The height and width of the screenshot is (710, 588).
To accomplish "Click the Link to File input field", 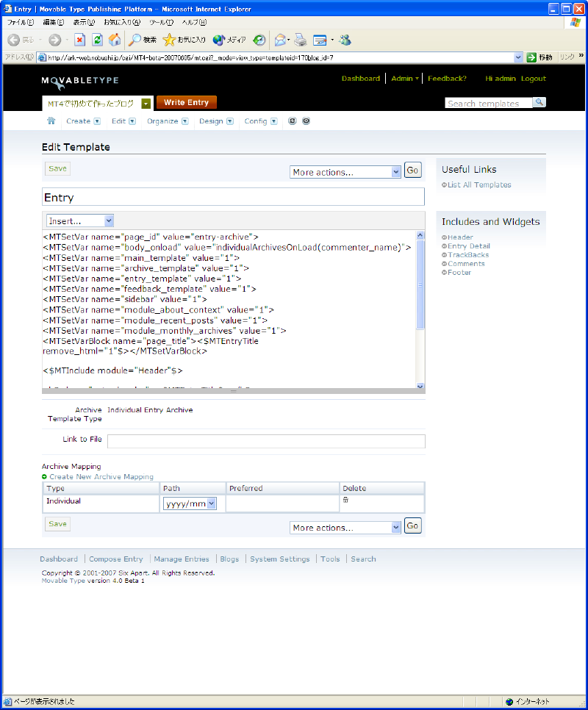I will tap(266, 441).
